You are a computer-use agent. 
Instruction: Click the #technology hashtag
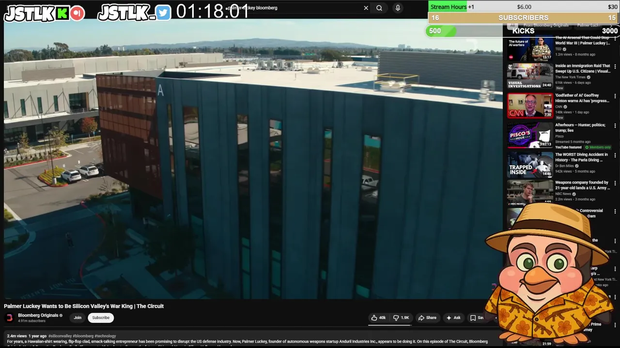pyautogui.click(x=105, y=336)
